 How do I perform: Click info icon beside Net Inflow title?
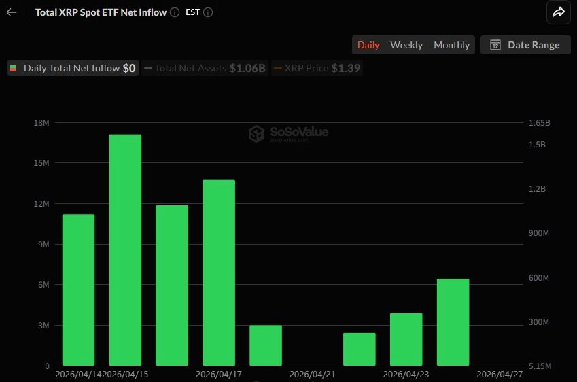(175, 12)
